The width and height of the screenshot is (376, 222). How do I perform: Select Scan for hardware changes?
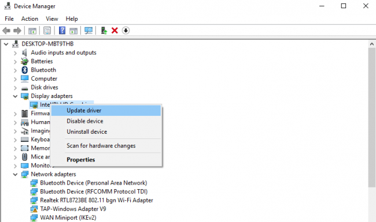[x=106, y=146]
